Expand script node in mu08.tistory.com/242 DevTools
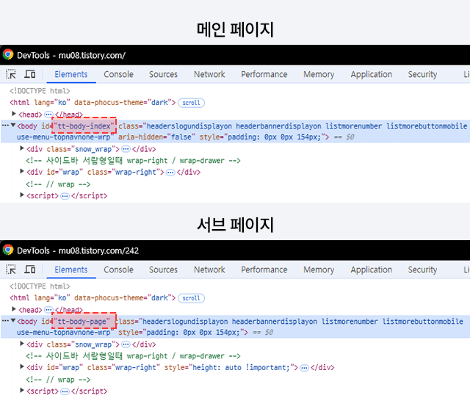Screen dimensions: 470x398 pos(21,390)
